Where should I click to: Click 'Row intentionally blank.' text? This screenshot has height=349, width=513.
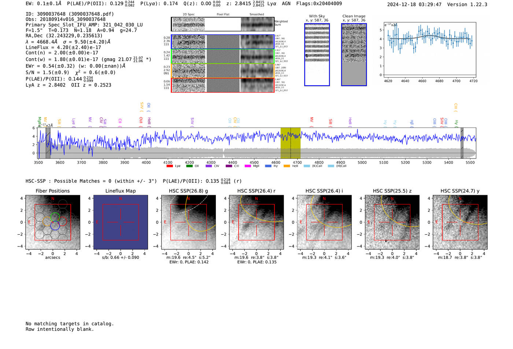coord(60,329)
